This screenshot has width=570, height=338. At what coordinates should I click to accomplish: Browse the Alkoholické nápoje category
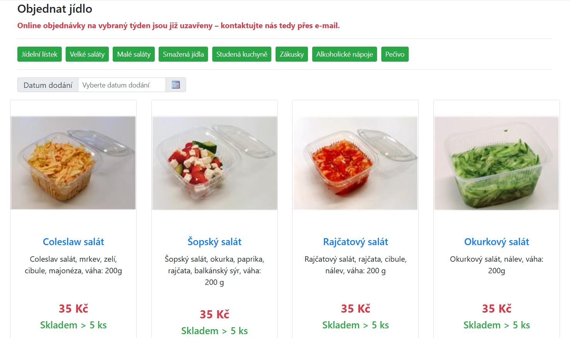[344, 54]
